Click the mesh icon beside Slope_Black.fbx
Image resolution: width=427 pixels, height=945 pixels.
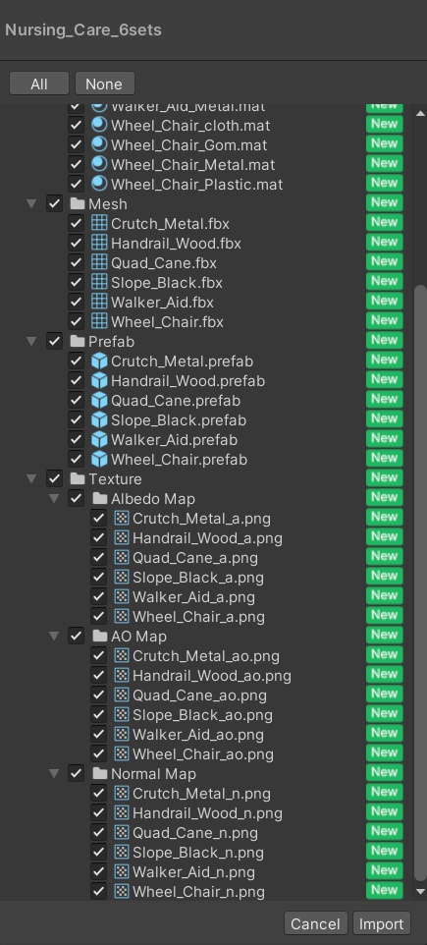[99, 282]
